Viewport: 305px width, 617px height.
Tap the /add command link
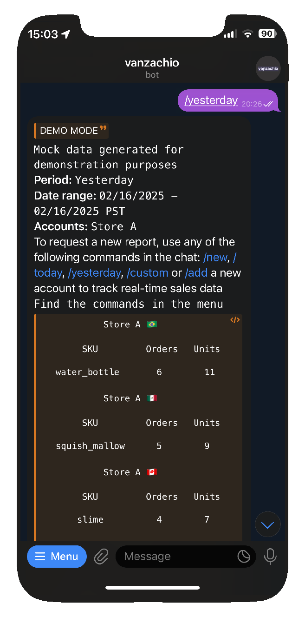coord(196,272)
